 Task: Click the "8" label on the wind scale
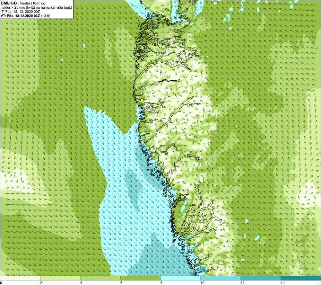coord(161,283)
